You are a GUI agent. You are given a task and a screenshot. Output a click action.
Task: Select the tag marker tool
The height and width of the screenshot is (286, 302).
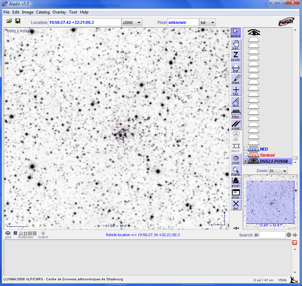click(236, 90)
